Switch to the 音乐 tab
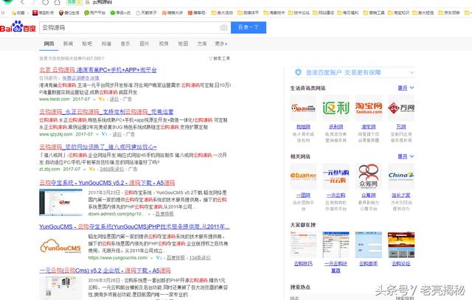The image size is (472, 300). pyautogui.click(x=125, y=43)
